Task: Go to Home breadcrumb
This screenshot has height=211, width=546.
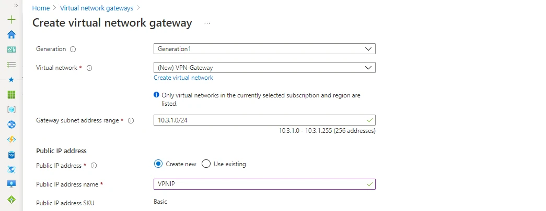Action: point(41,8)
